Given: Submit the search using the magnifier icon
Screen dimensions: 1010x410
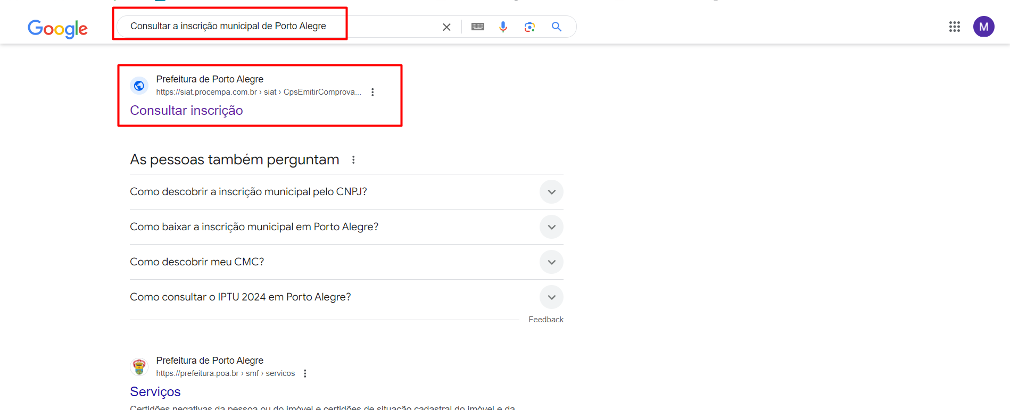Looking at the screenshot, I should [557, 27].
